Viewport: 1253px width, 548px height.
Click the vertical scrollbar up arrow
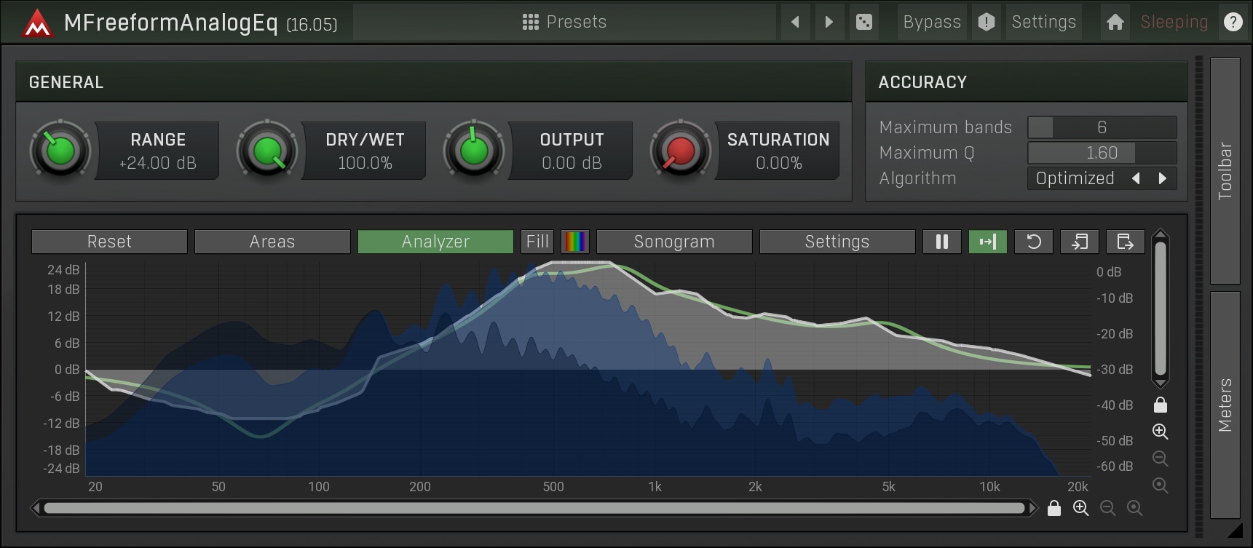point(1161,234)
